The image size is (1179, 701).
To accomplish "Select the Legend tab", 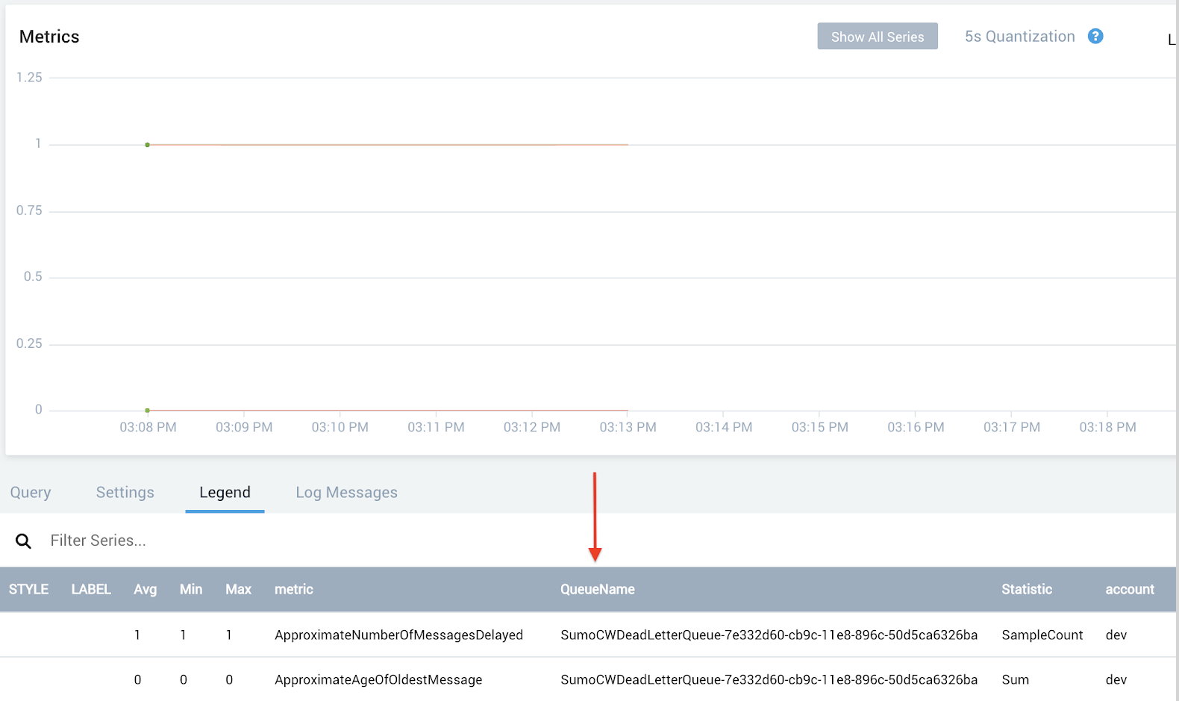I will pos(225,493).
